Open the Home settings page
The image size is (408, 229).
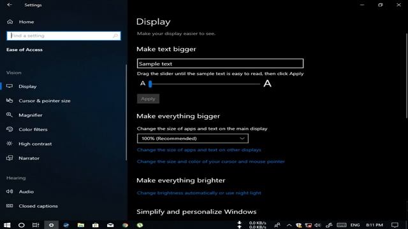pyautogui.click(x=26, y=22)
